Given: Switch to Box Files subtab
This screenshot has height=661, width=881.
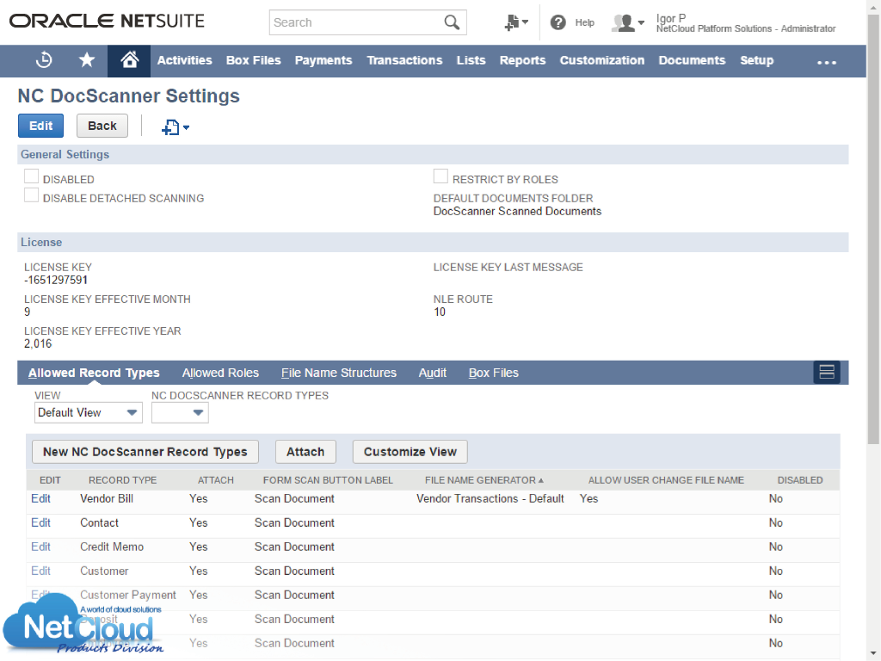Looking at the screenshot, I should pos(493,373).
